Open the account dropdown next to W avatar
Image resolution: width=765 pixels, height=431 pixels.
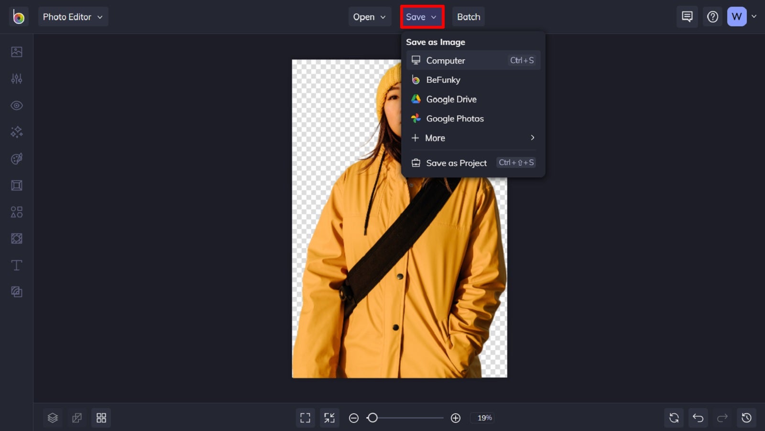point(754,16)
